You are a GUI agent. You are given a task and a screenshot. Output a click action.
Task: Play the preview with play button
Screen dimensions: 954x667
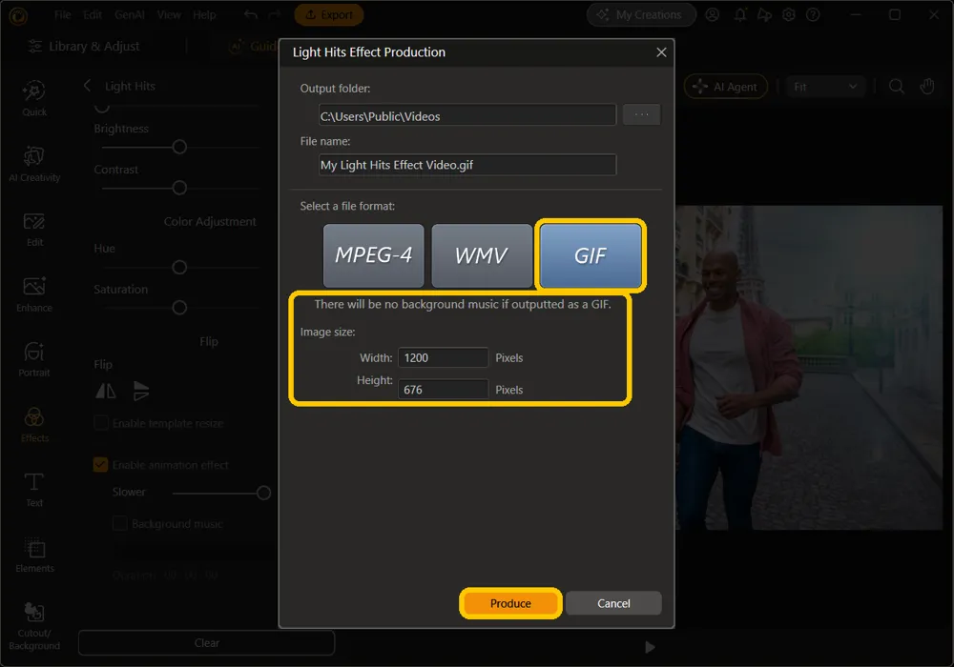(x=649, y=648)
